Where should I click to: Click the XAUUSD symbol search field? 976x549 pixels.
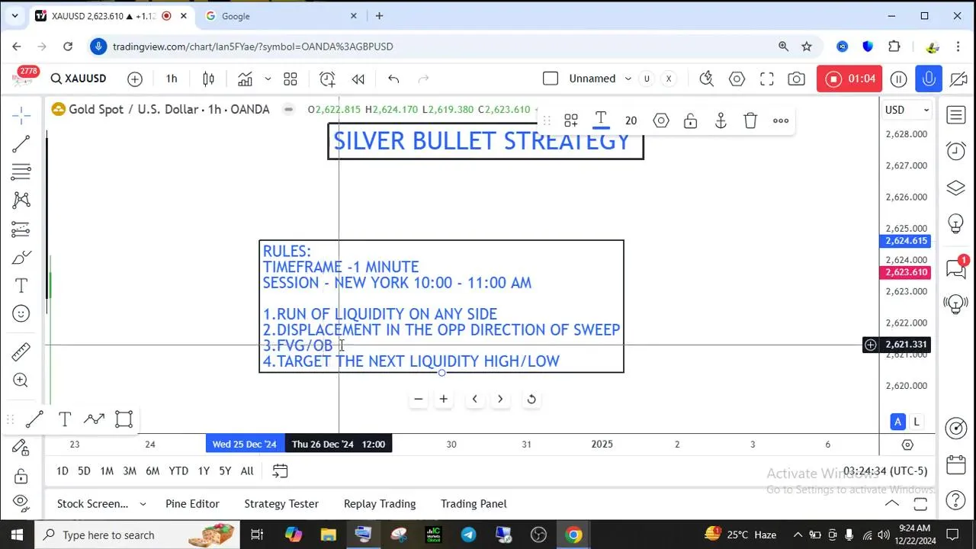pos(79,79)
